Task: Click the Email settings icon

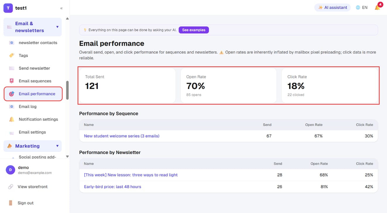Action: (12, 132)
